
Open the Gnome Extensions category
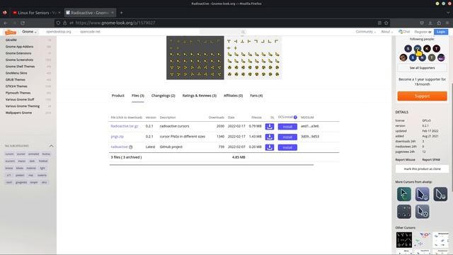[18, 53]
